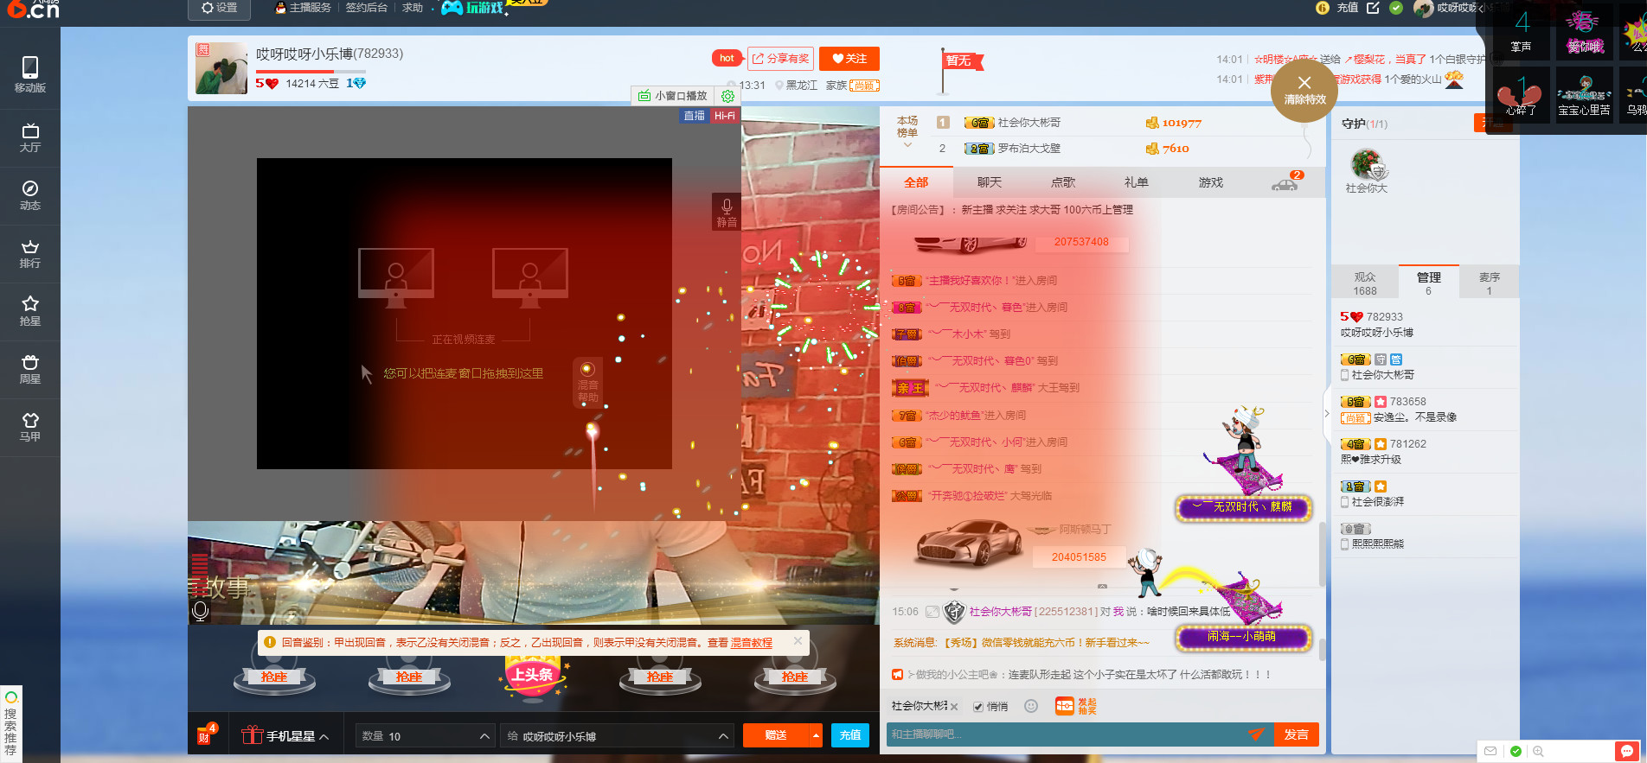Image resolution: width=1647 pixels, height=763 pixels.
Task: Switch to 聊天 tab
Action: [x=990, y=182]
